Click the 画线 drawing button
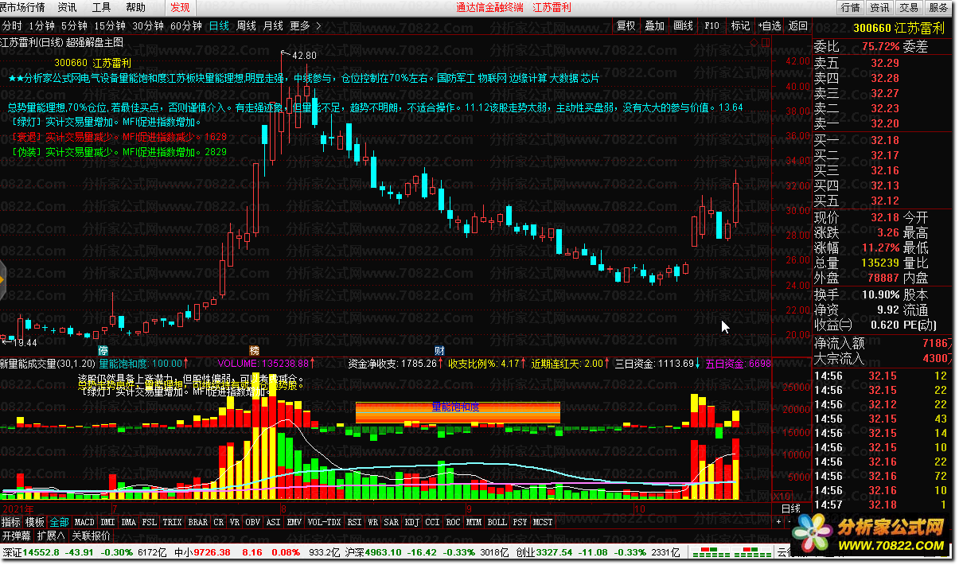 click(683, 25)
